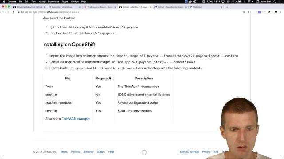Open the Chrome application menu
This screenshot has width=284, height=159.
[12, 1]
